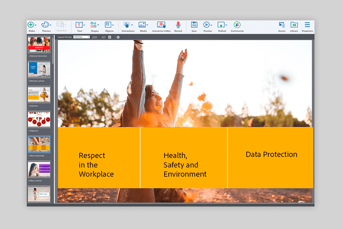Click the Slides add icon
Screen dimensions: 343x229
31,25
